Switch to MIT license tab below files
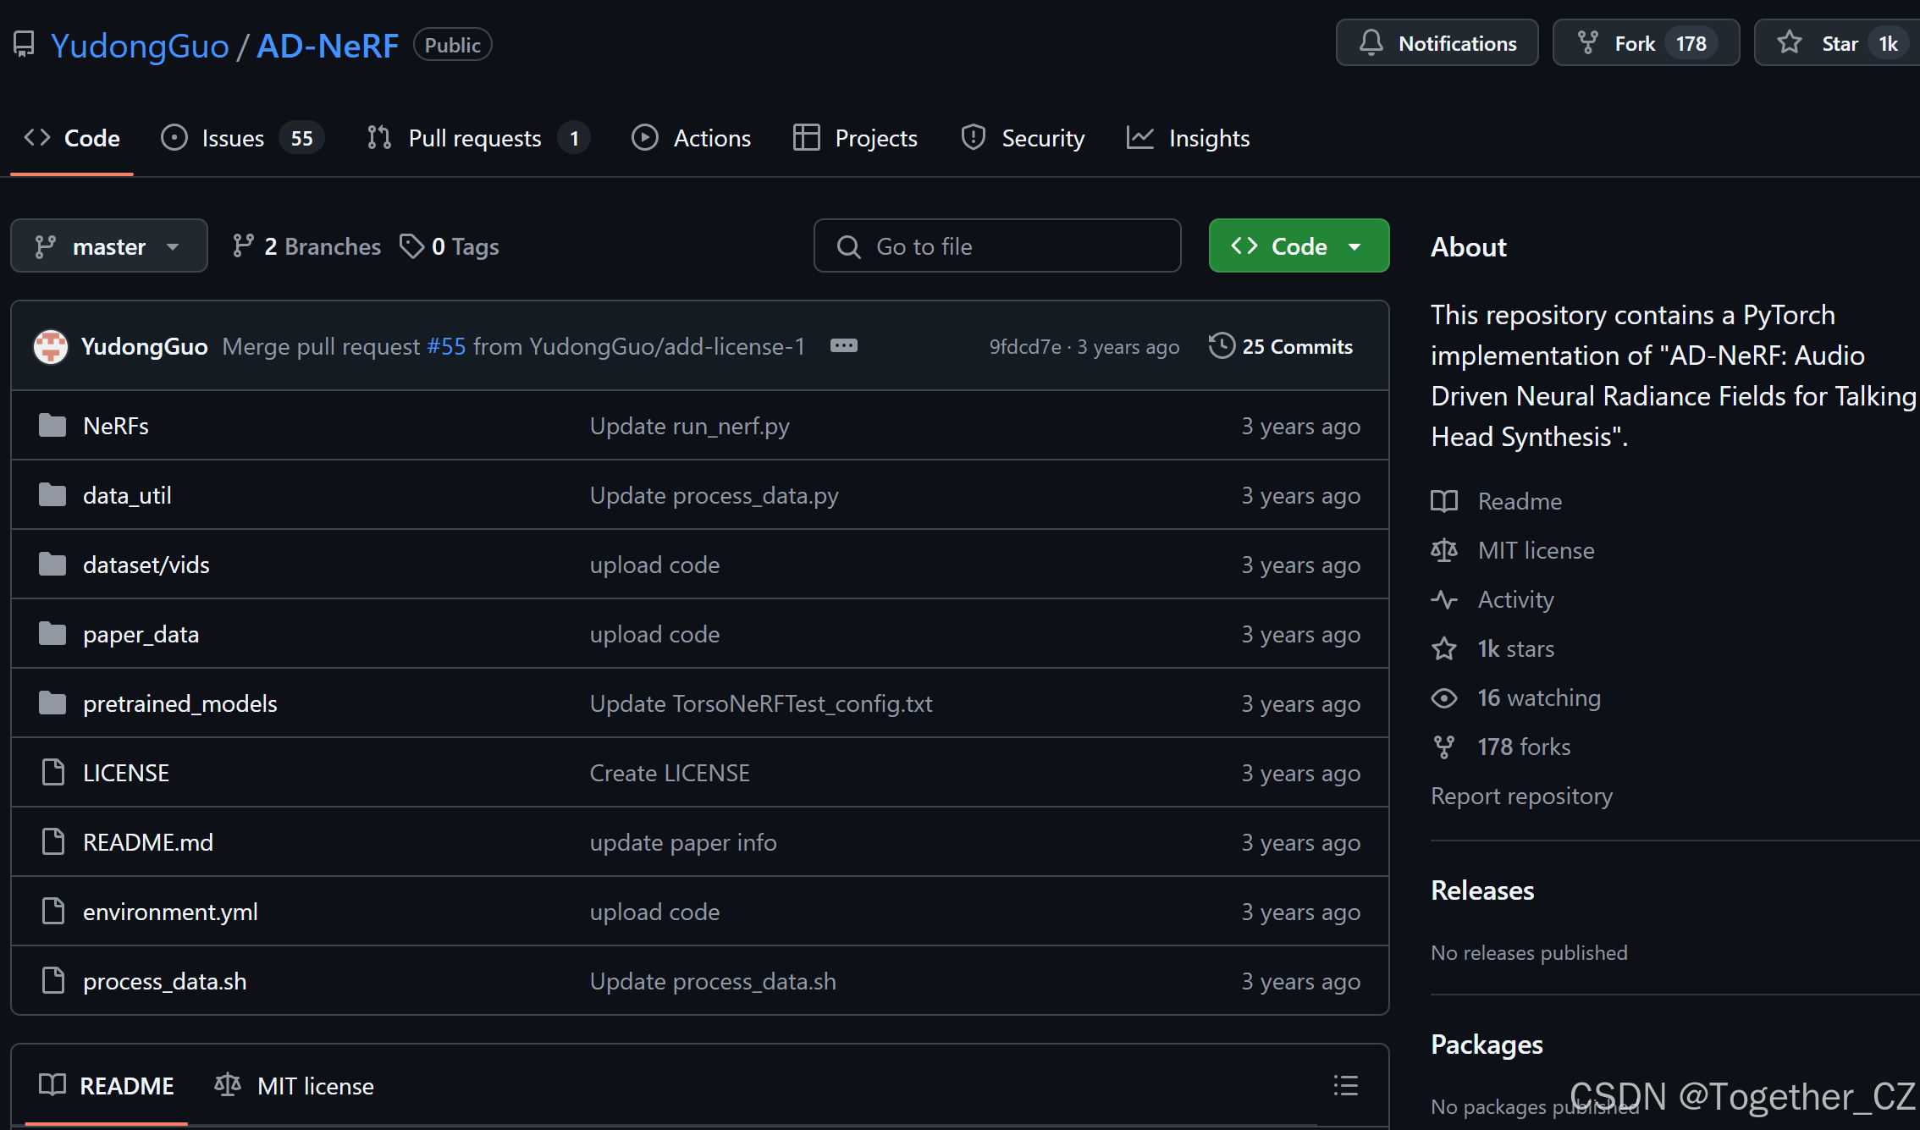The image size is (1920, 1130). (295, 1086)
